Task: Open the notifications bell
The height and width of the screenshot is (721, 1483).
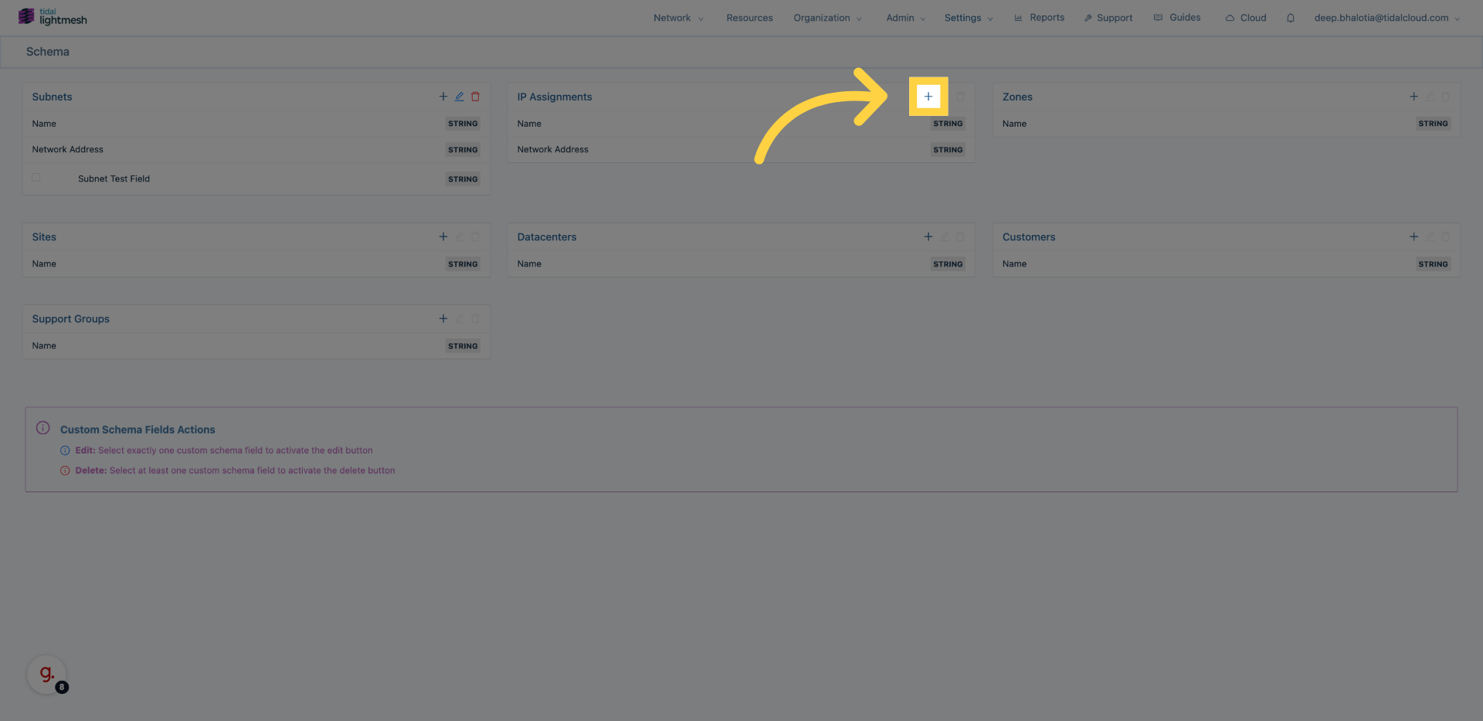Action: pyautogui.click(x=1290, y=18)
